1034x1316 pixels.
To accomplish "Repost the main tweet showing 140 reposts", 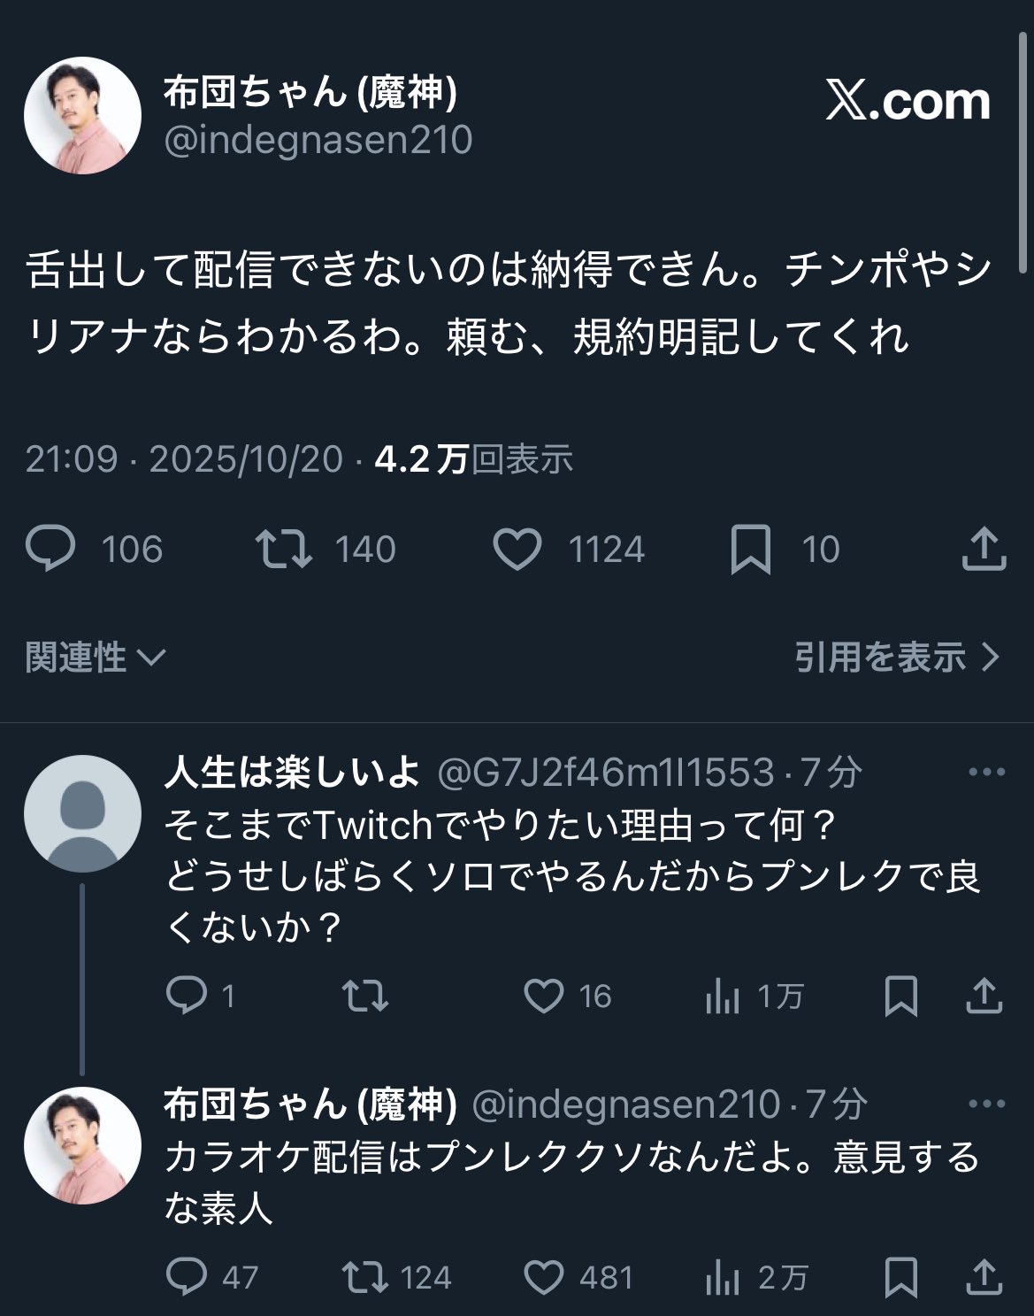I will pyautogui.click(x=284, y=549).
